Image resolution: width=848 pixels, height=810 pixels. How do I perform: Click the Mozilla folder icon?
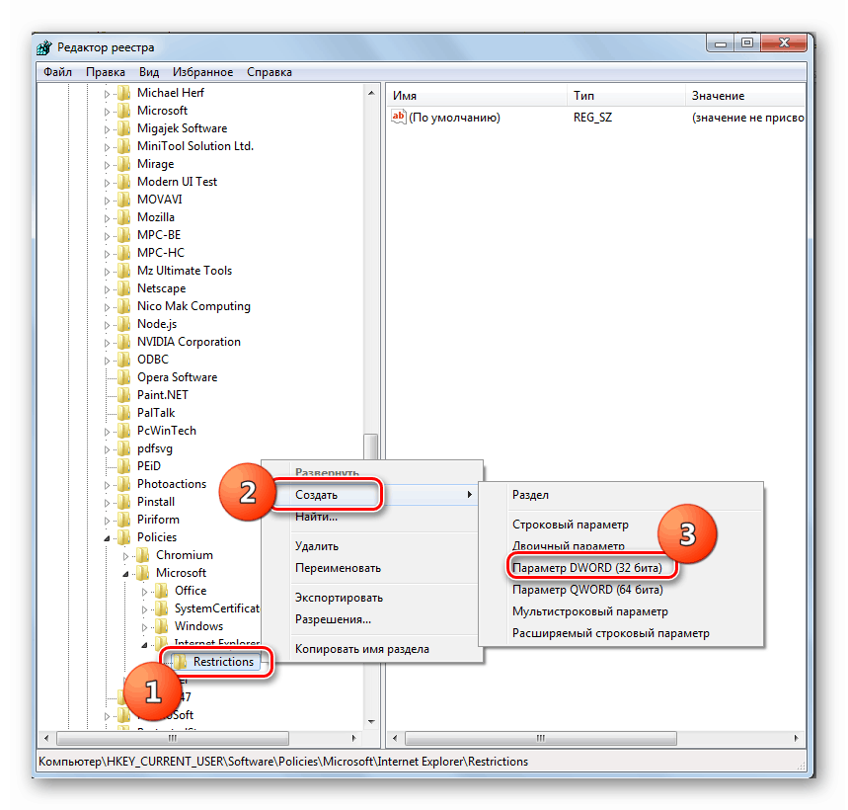coord(124,217)
